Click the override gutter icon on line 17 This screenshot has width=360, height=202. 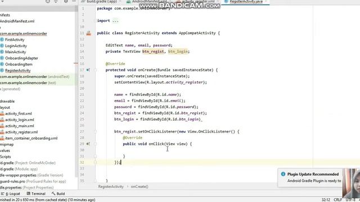point(88,70)
